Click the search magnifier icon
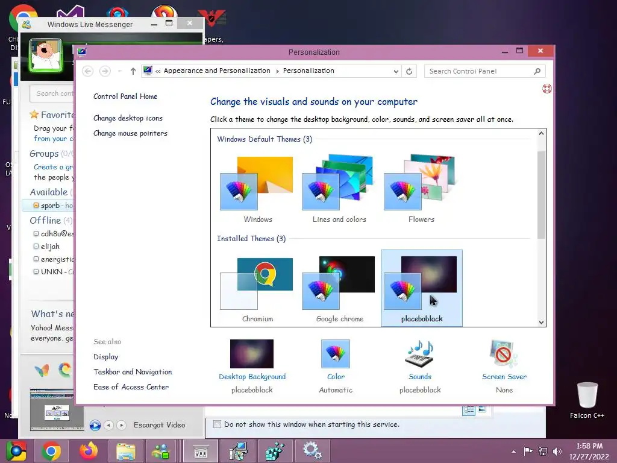This screenshot has height=463, width=617. pyautogui.click(x=537, y=71)
